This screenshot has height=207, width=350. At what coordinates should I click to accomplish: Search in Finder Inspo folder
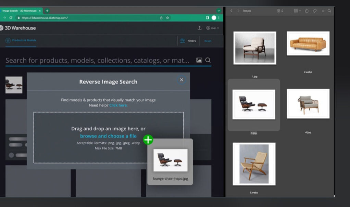(x=329, y=11)
